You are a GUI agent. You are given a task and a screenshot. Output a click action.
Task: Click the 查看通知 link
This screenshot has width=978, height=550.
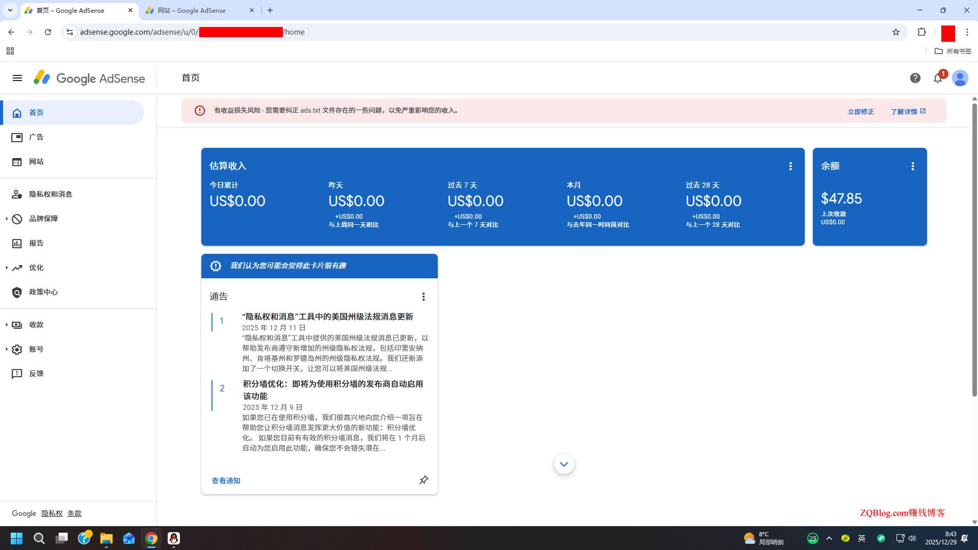[x=226, y=481]
